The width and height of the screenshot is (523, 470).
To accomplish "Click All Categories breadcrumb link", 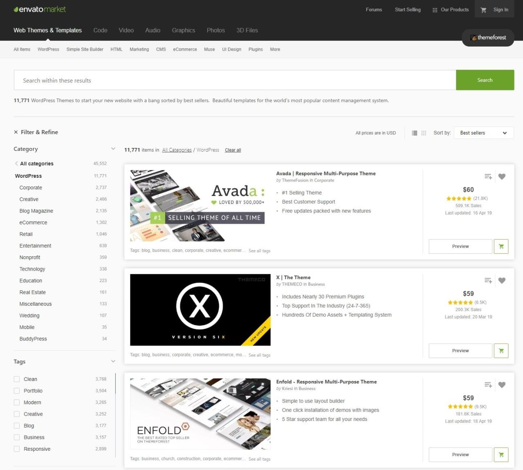I will pyautogui.click(x=177, y=150).
